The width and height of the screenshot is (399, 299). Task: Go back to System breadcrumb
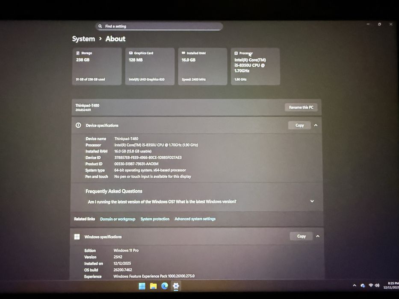pyautogui.click(x=83, y=38)
